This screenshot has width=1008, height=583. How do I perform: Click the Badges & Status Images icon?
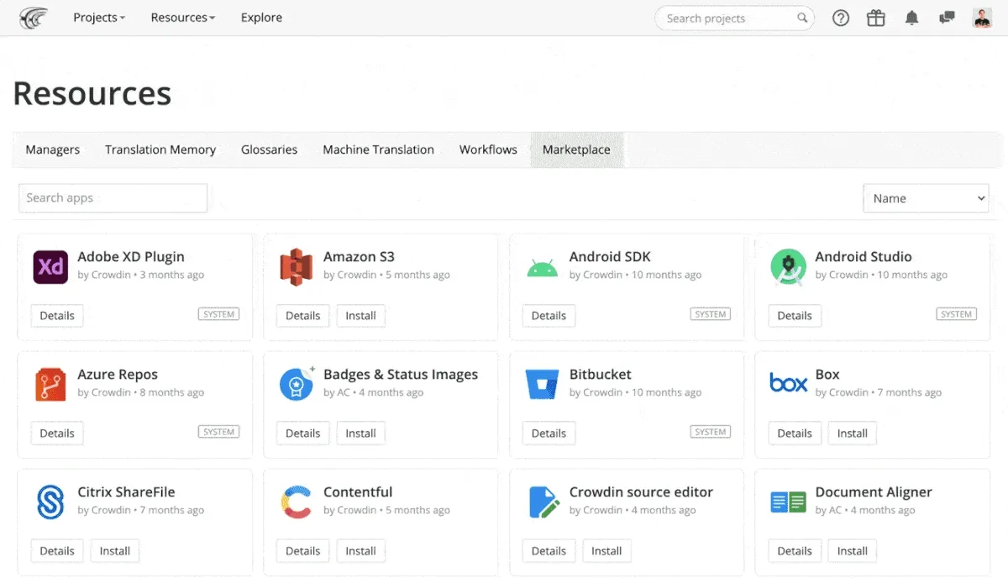coord(296,385)
